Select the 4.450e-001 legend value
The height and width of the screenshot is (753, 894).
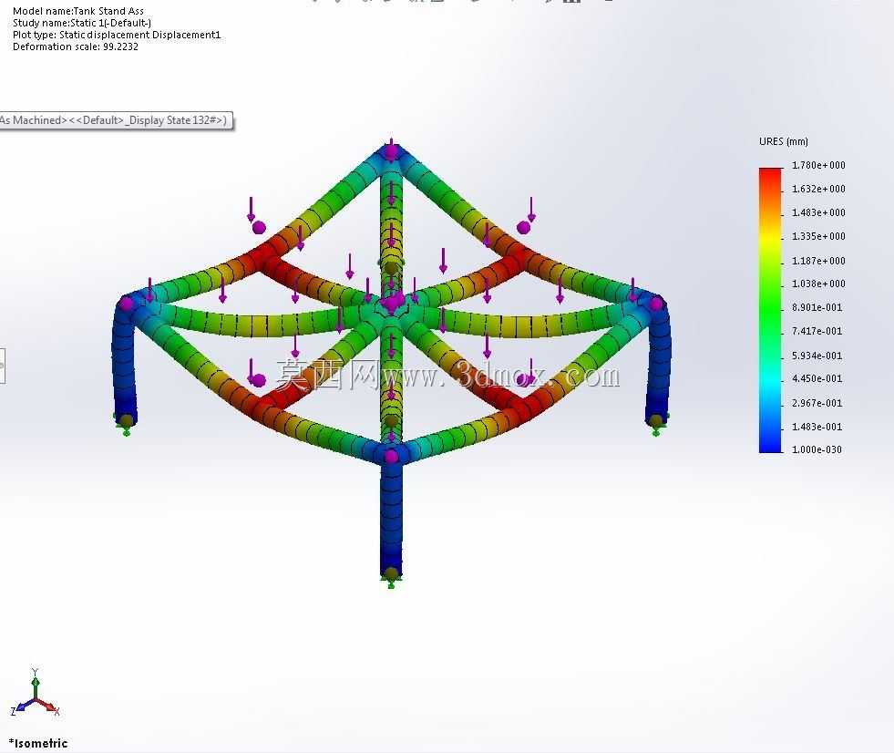(x=817, y=378)
